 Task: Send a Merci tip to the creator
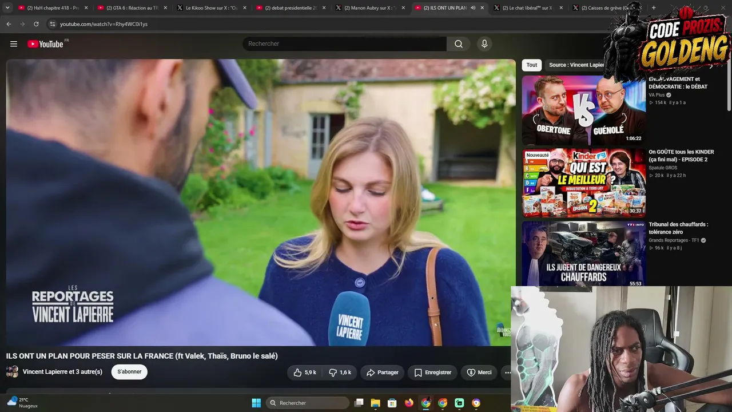pos(479,373)
